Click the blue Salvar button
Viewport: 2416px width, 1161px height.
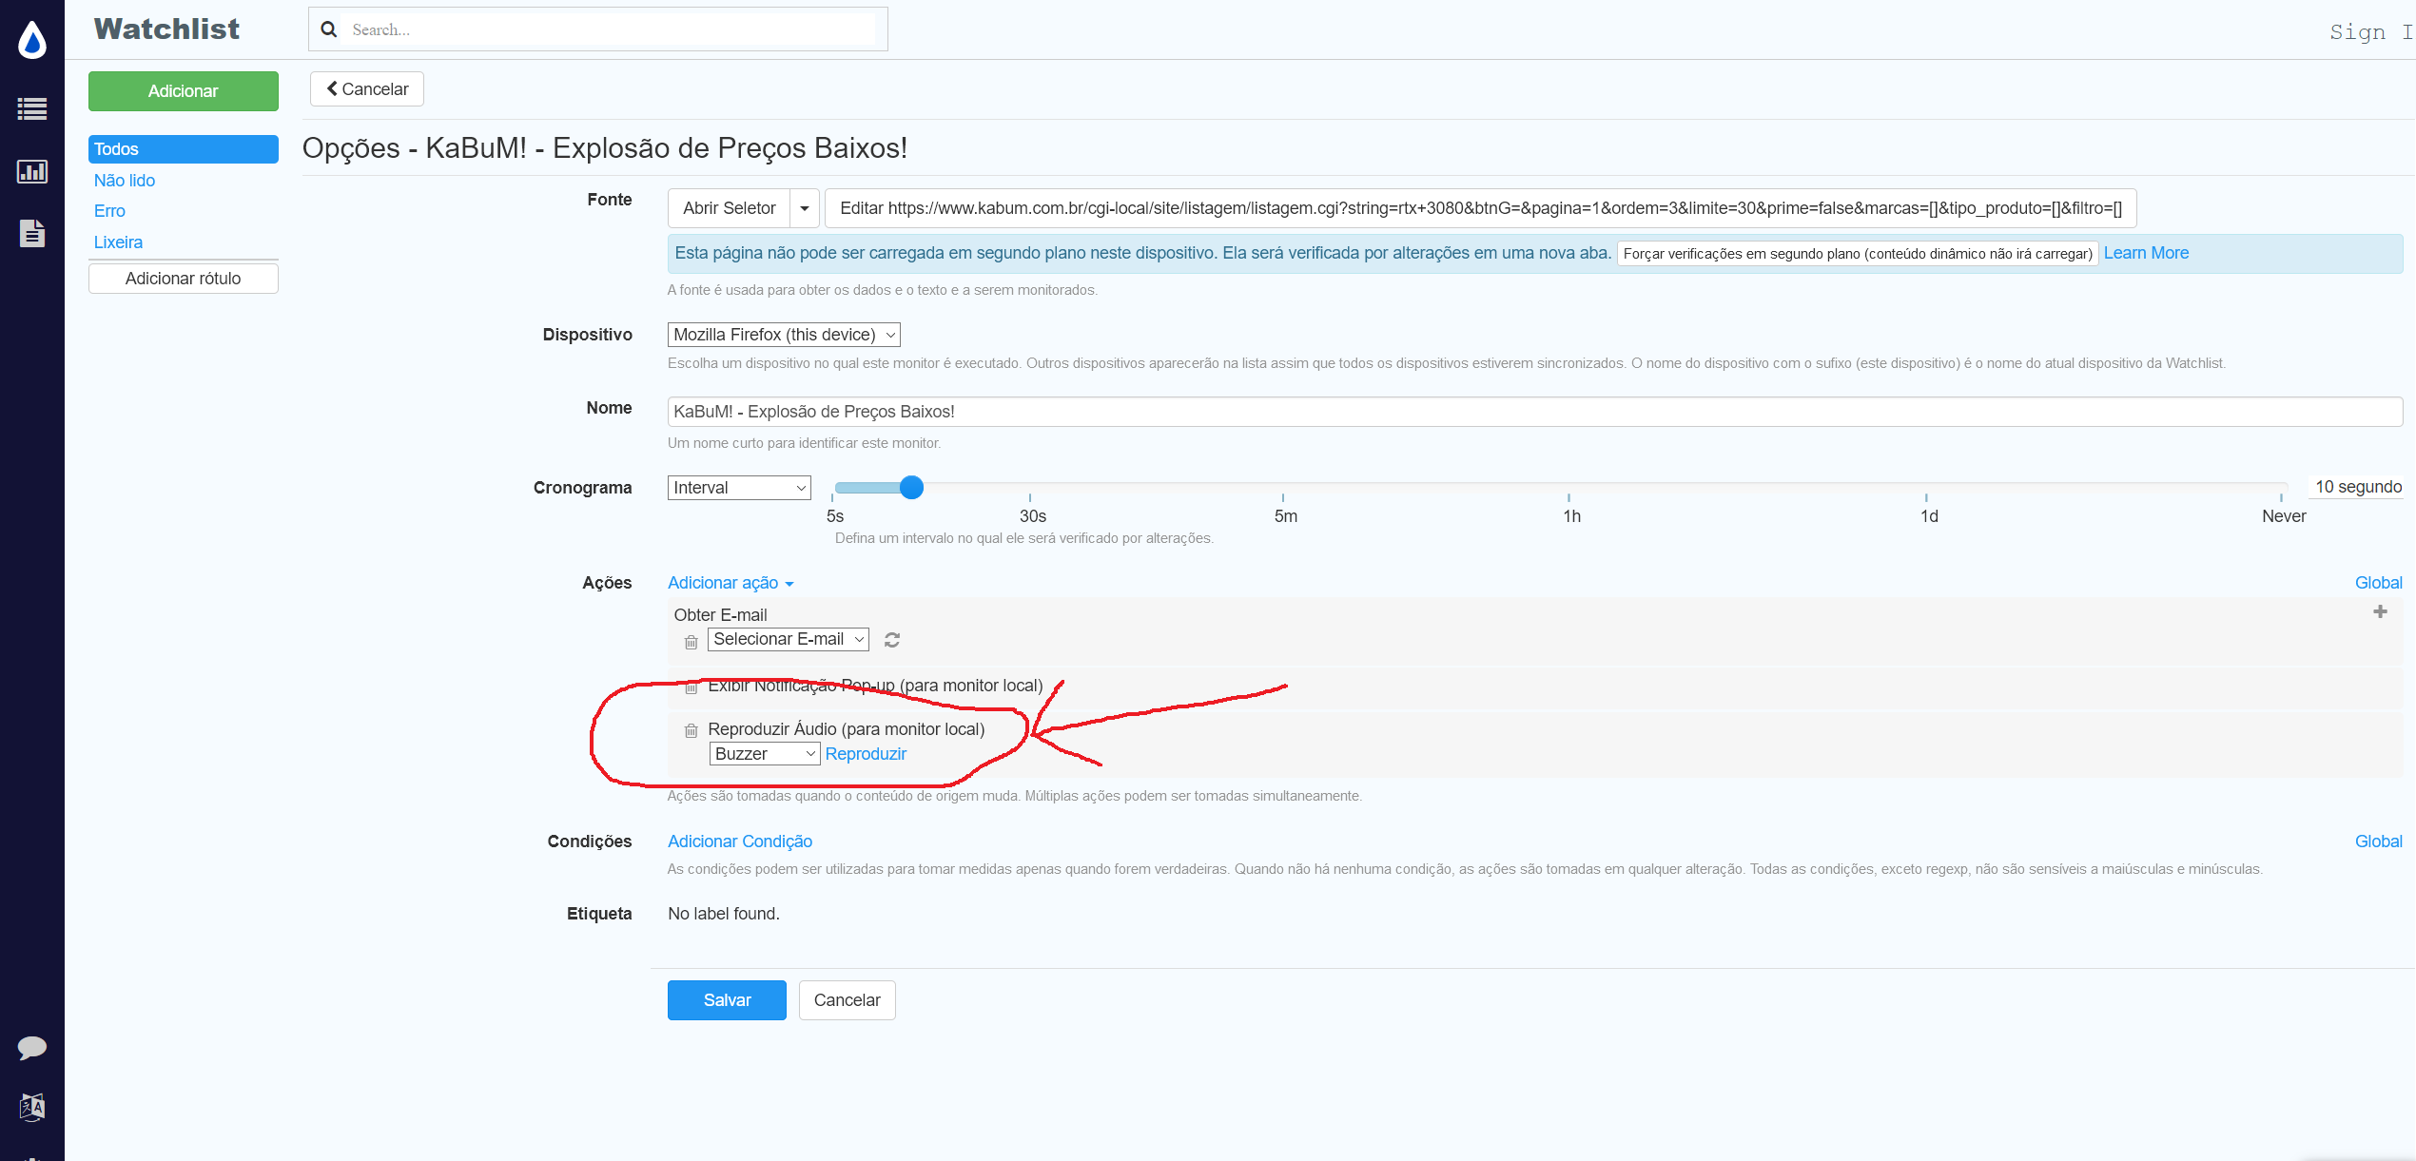pos(726,1000)
